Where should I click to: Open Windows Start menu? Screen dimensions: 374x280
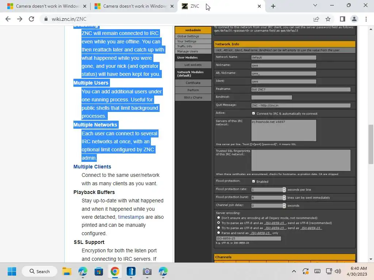tap(12, 271)
